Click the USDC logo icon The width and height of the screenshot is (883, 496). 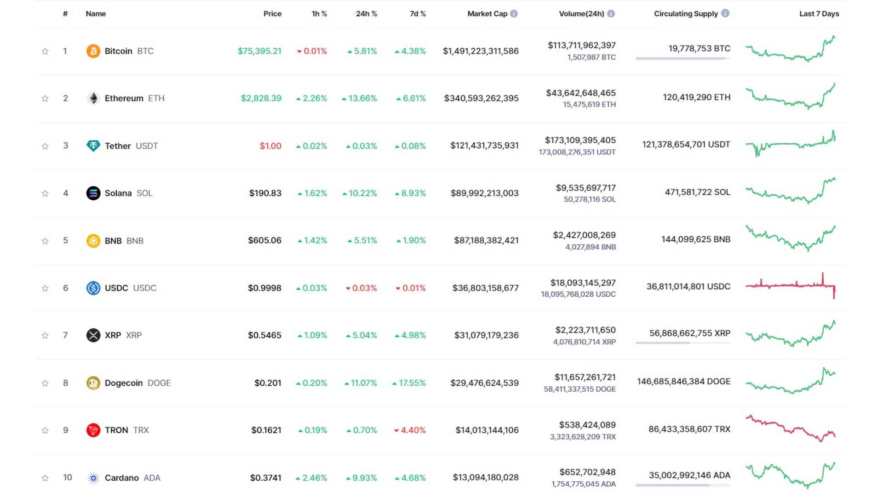click(x=93, y=288)
